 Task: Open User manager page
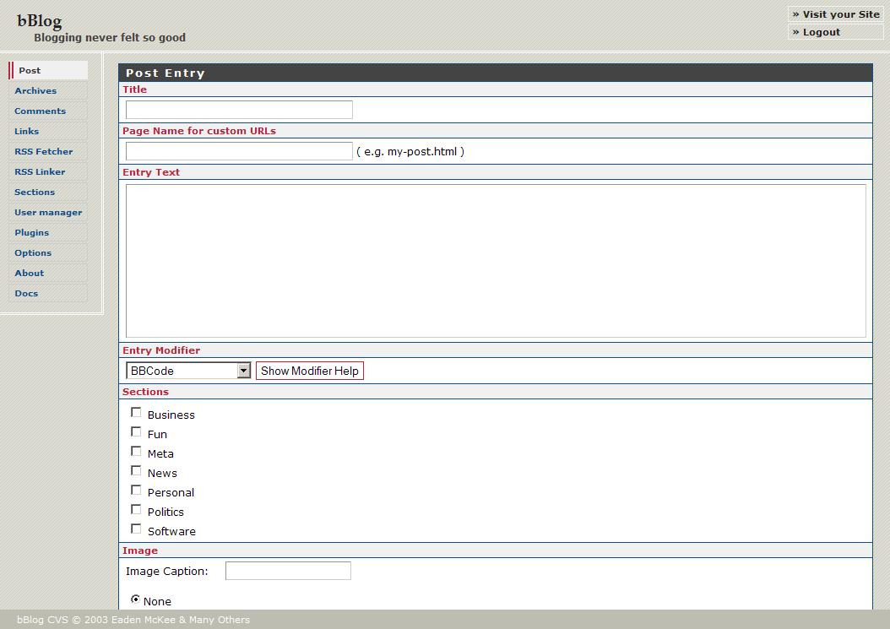pos(48,212)
